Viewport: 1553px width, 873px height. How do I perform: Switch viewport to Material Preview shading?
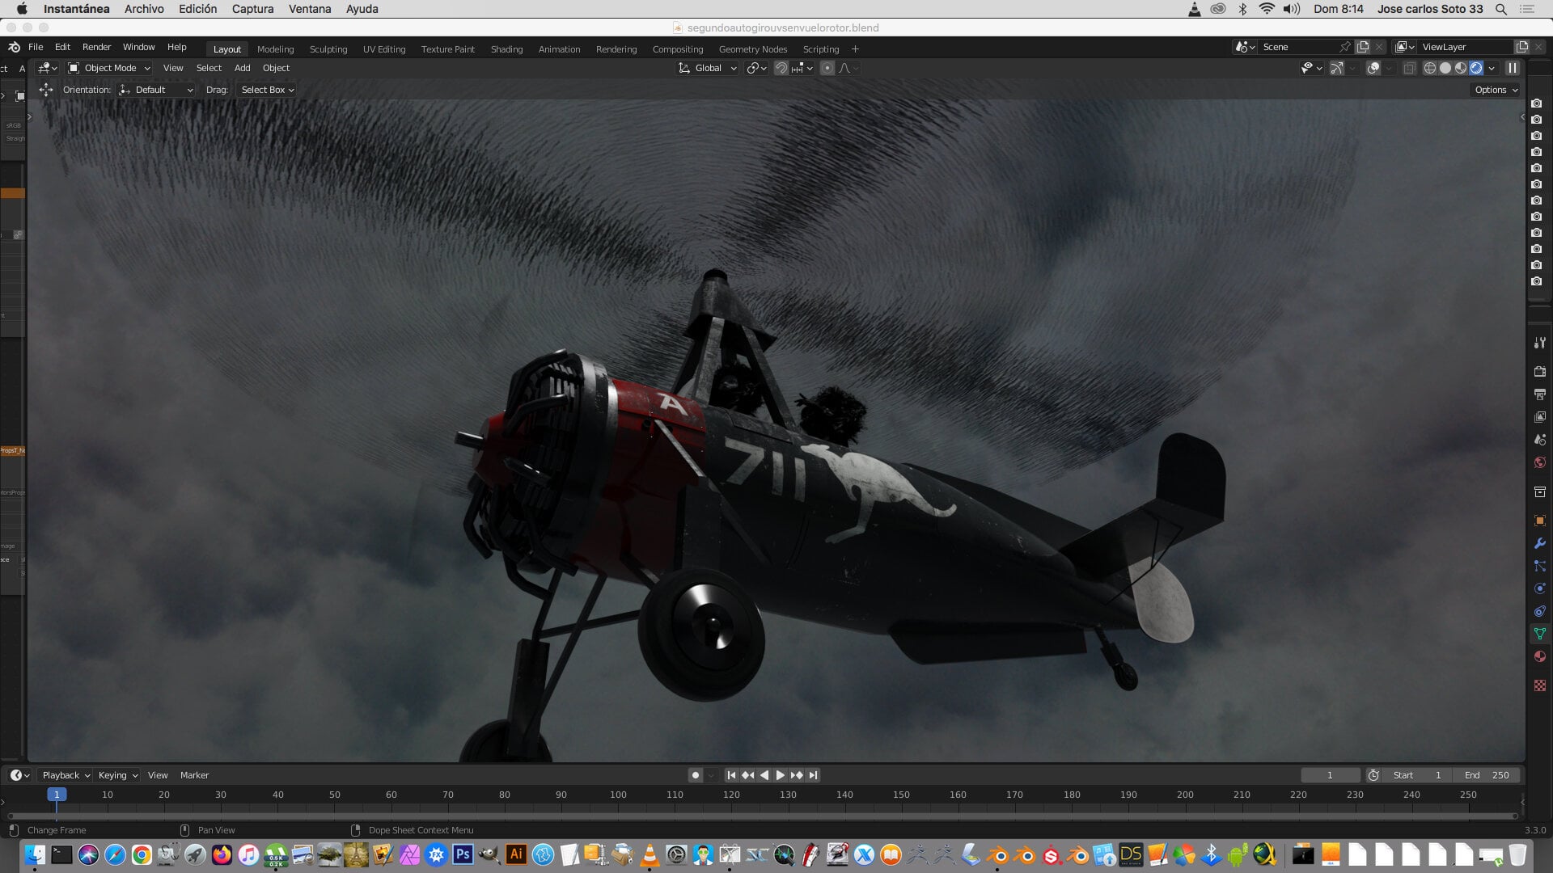click(x=1460, y=68)
